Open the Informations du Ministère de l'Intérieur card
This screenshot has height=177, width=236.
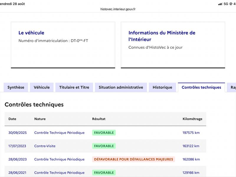click(173, 45)
